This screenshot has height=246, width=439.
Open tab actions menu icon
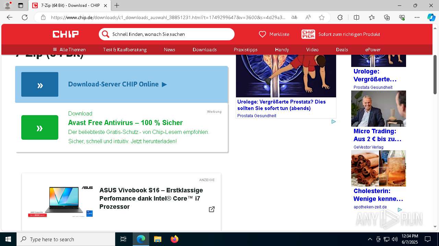(21, 5)
